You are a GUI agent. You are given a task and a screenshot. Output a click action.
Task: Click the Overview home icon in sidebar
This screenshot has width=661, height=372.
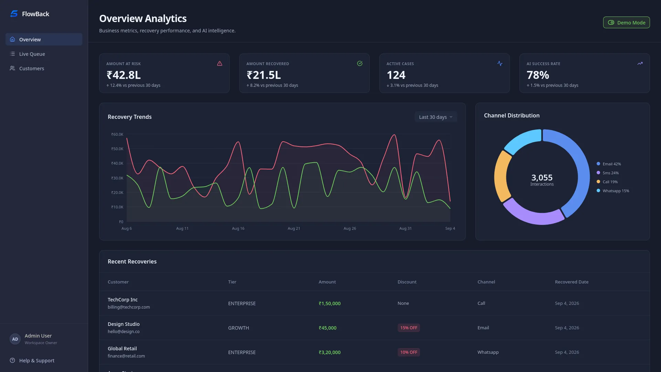(x=12, y=39)
